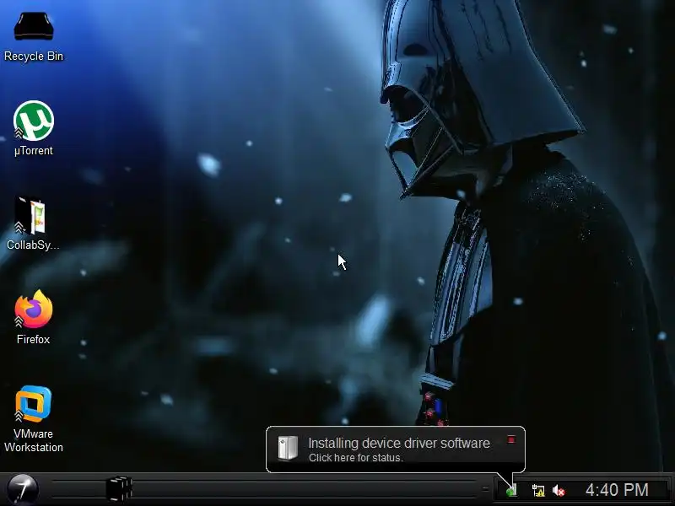Click the 'Firefox' label text
This screenshot has height=506, width=675.
coord(34,340)
